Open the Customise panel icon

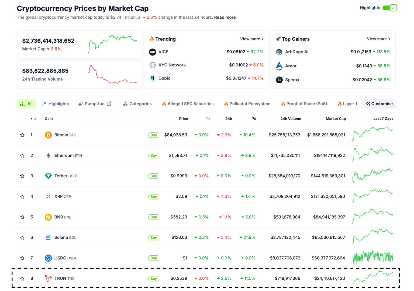[x=368, y=104]
